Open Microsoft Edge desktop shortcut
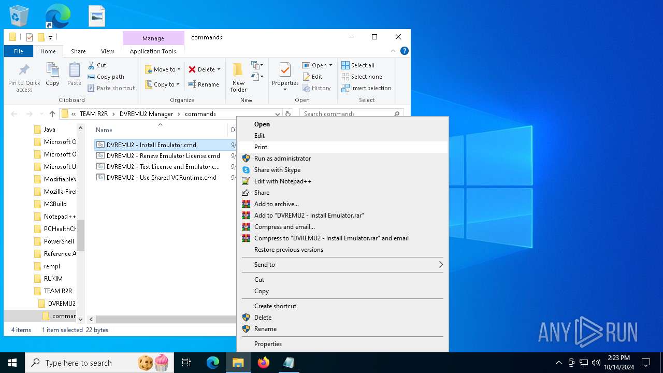 click(x=57, y=16)
